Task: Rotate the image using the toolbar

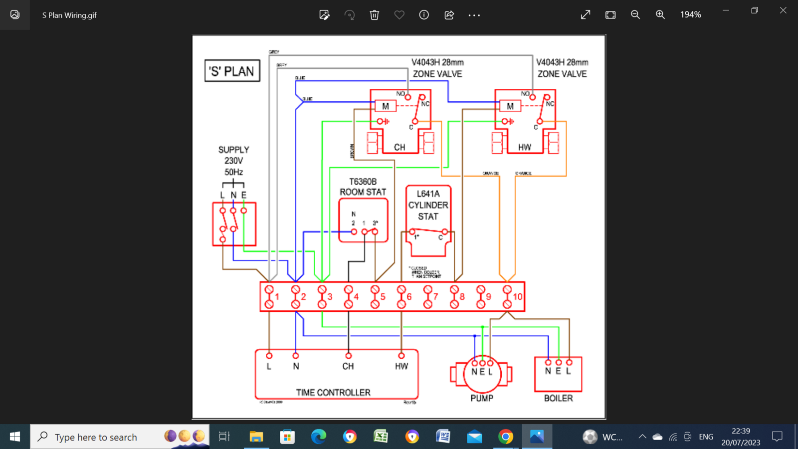Action: click(349, 15)
